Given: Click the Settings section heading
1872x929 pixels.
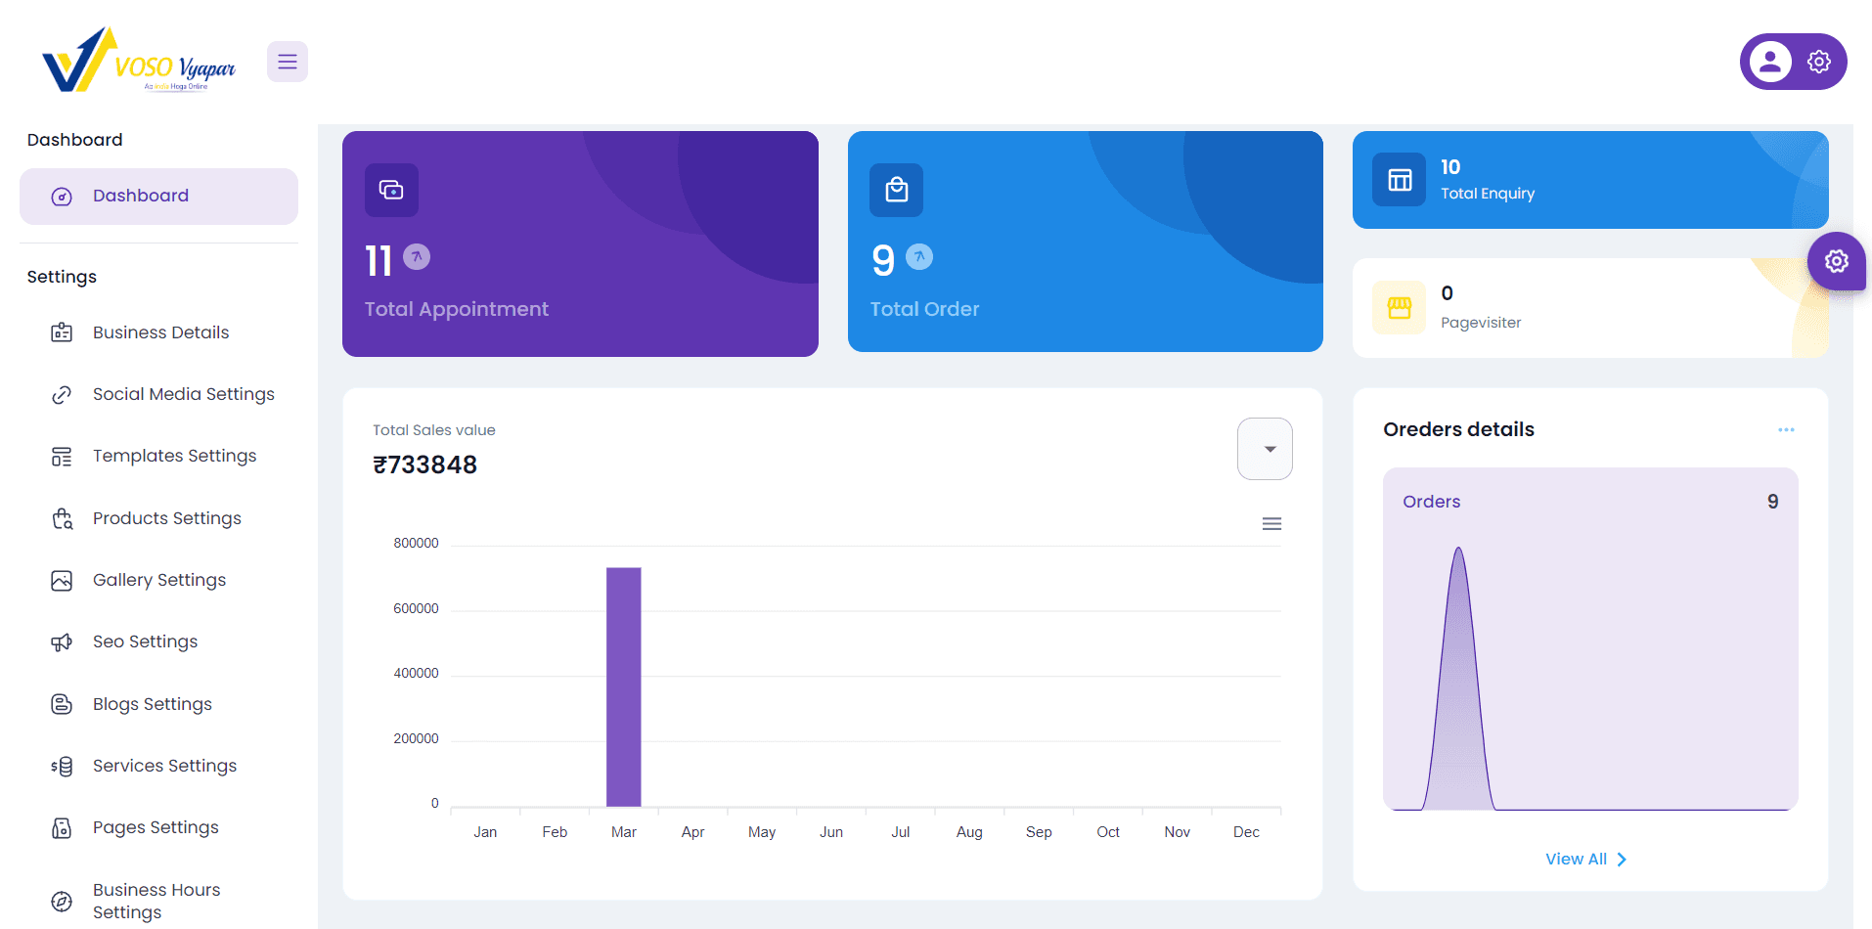Looking at the screenshot, I should tap(62, 277).
